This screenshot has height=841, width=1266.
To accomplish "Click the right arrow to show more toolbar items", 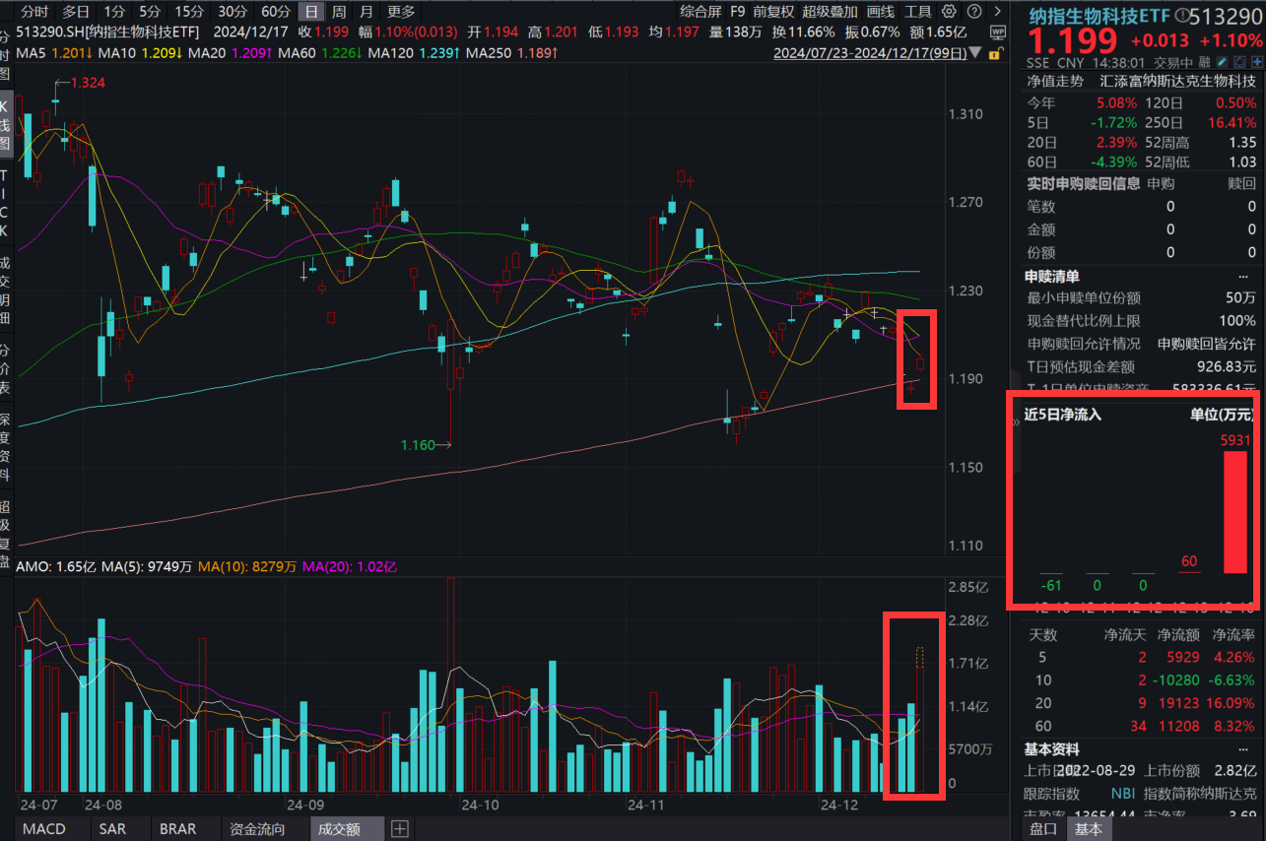I will pyautogui.click(x=997, y=12).
